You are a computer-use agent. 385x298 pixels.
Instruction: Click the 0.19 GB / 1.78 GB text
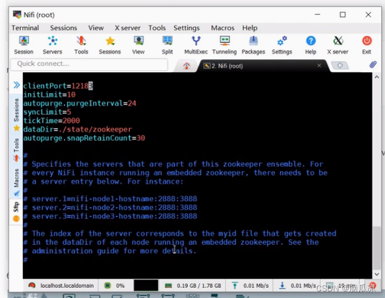coord(199,286)
